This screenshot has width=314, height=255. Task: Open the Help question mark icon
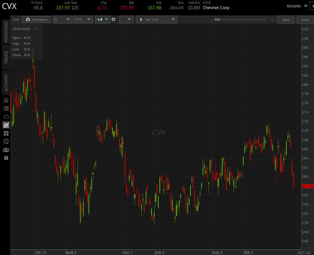[6, 158]
